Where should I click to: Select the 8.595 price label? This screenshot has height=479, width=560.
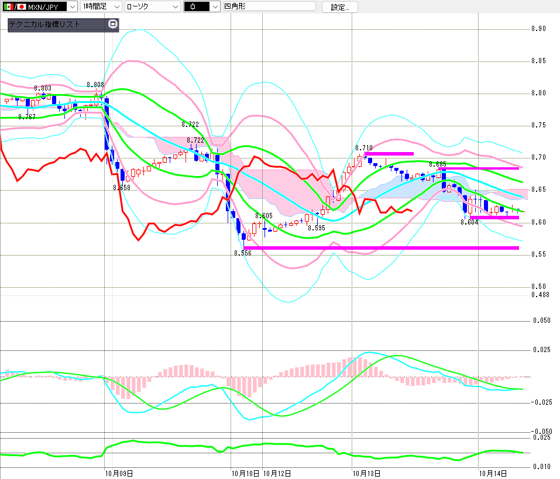pyautogui.click(x=317, y=228)
